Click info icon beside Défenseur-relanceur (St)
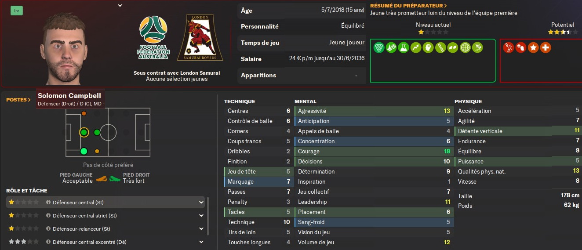582x250 pixels. (48, 229)
